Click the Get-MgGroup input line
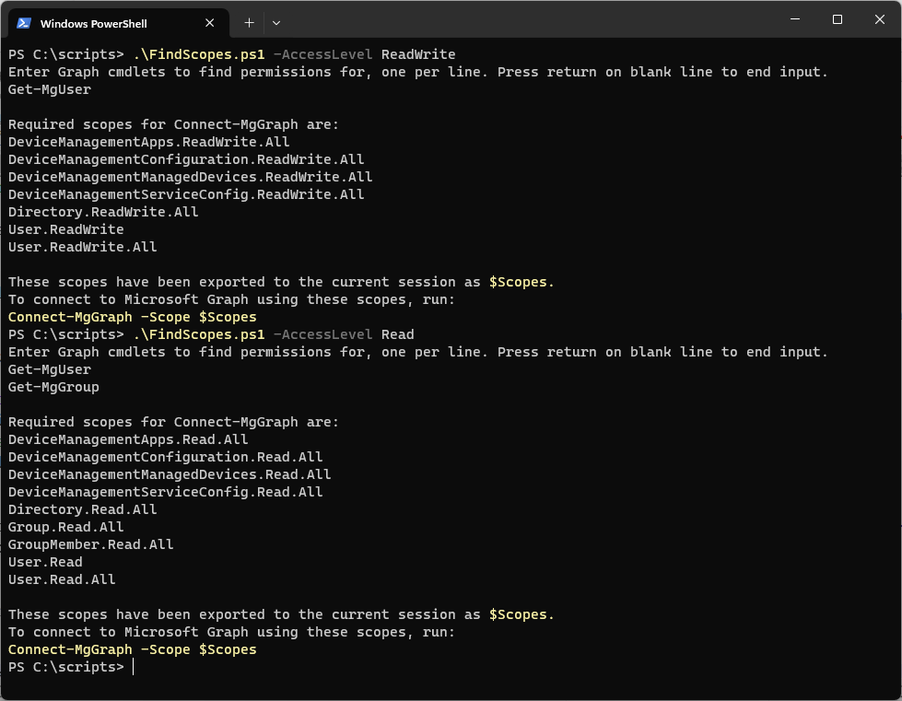The image size is (902, 701). coord(53,387)
